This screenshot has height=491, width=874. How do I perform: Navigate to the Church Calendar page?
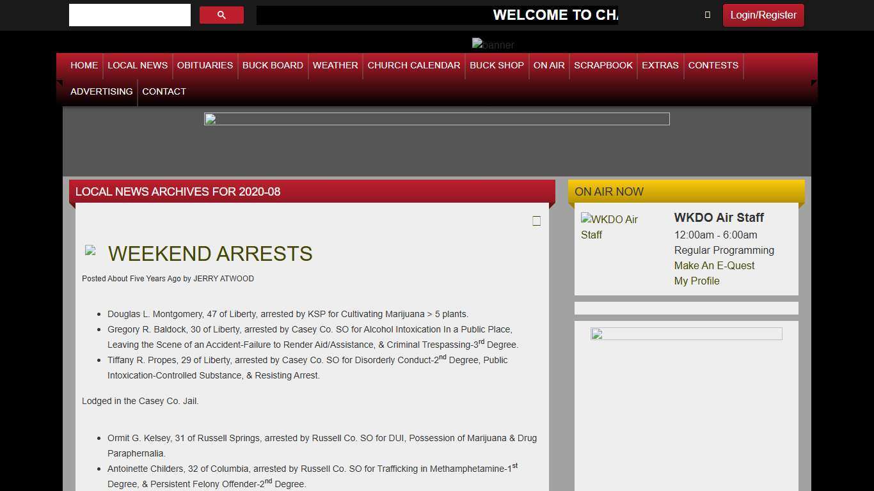click(x=413, y=65)
